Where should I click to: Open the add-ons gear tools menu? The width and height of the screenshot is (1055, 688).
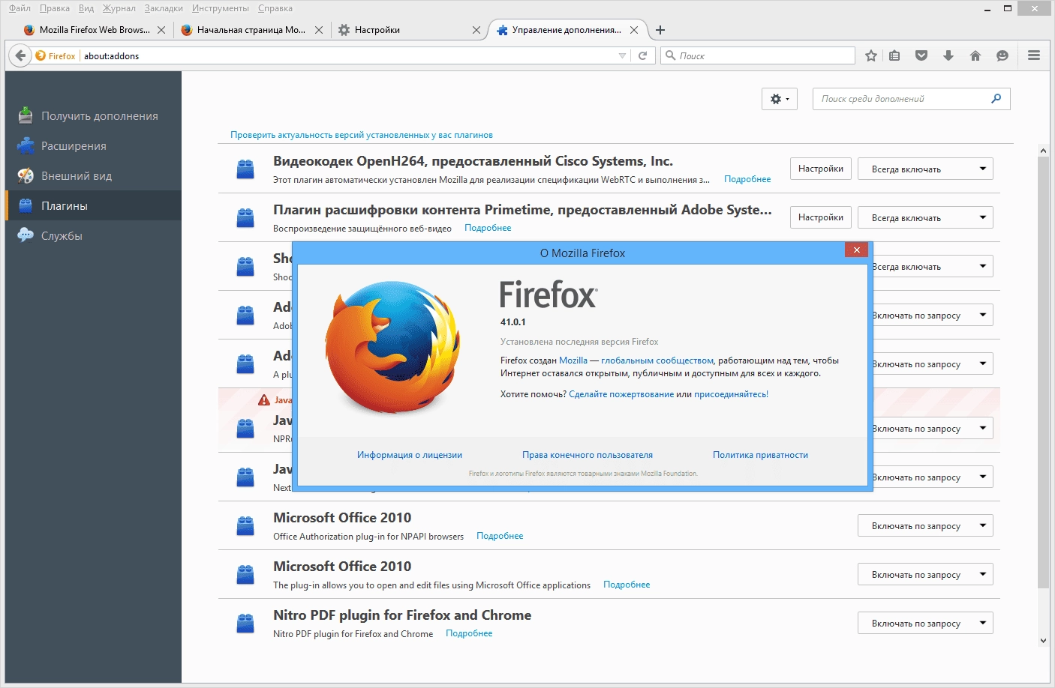click(780, 99)
